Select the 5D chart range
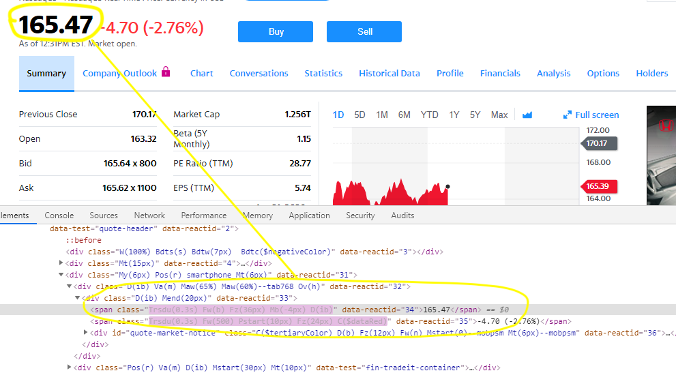The width and height of the screenshot is (676, 373). [x=359, y=115]
